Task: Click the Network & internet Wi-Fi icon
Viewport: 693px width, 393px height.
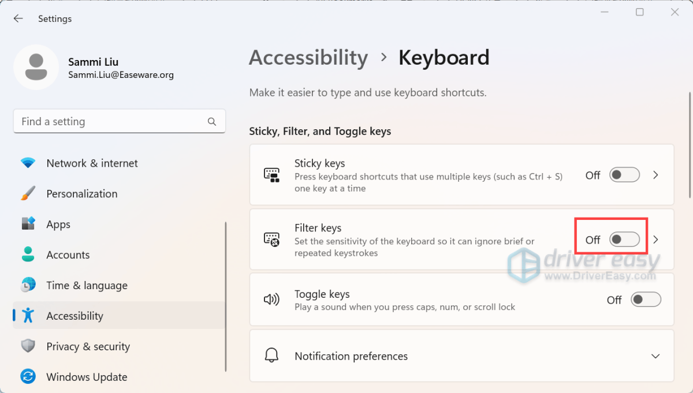Action: coord(28,163)
